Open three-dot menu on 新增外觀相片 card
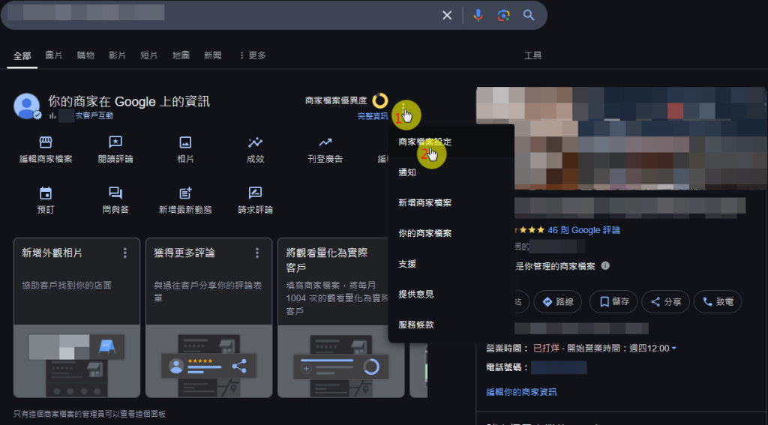Image resolution: width=768 pixels, height=425 pixels. click(125, 253)
